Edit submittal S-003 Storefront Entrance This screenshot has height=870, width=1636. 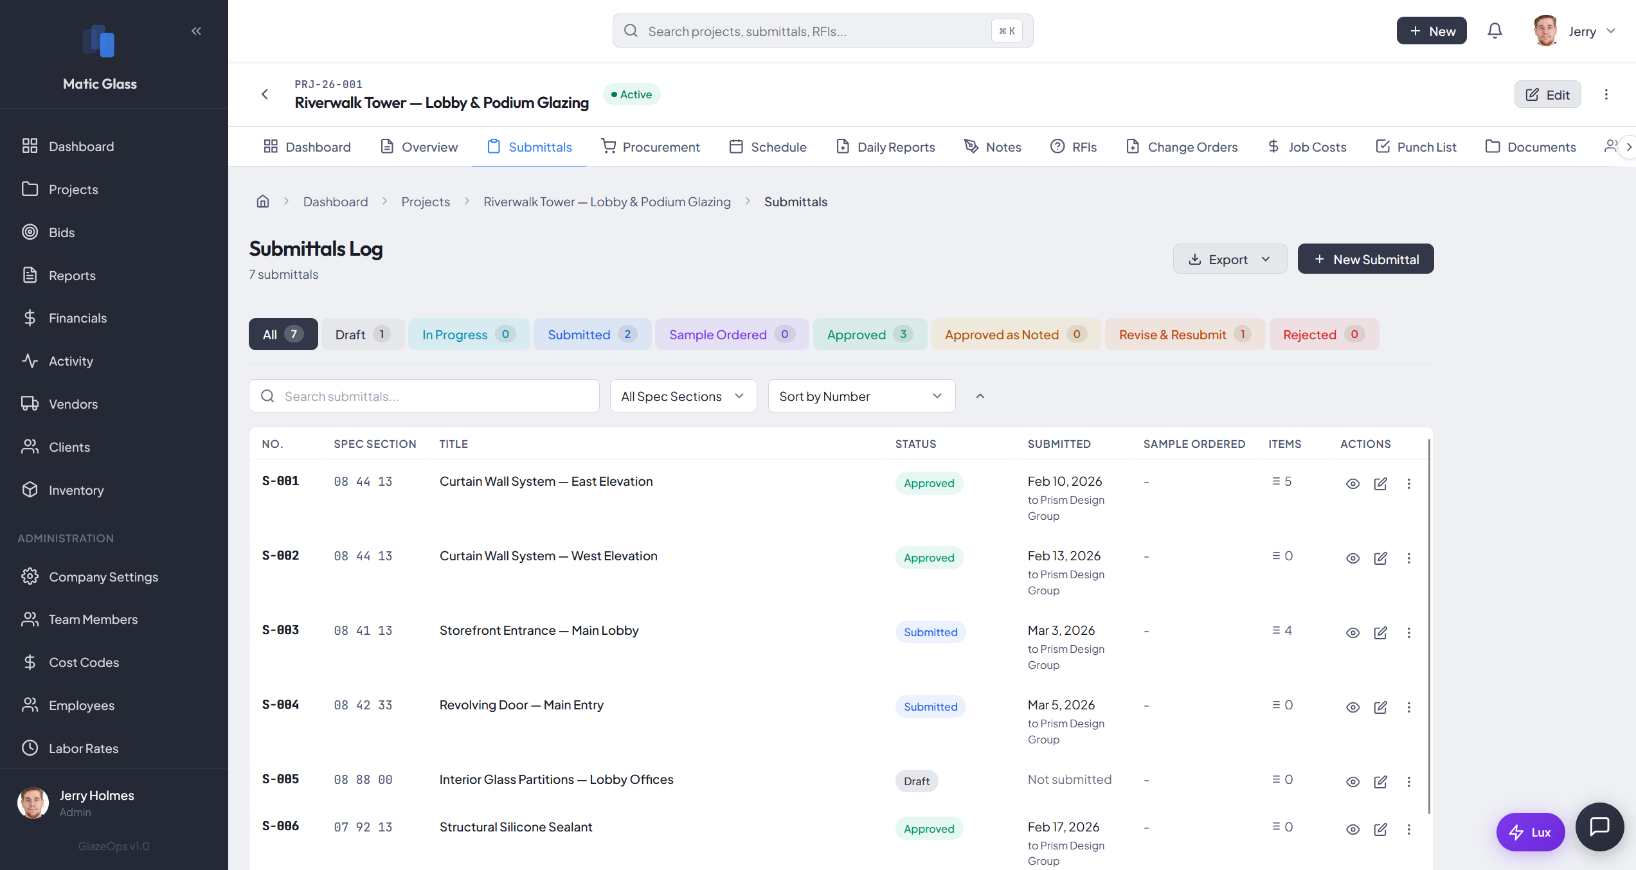coord(1381,632)
